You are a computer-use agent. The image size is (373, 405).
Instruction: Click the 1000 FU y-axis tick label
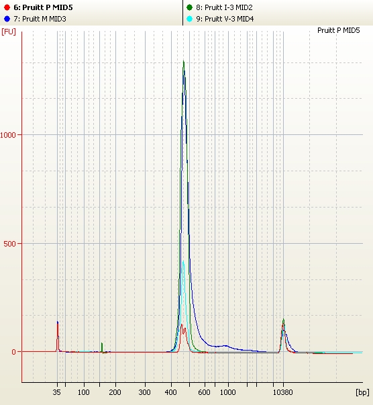8,135
